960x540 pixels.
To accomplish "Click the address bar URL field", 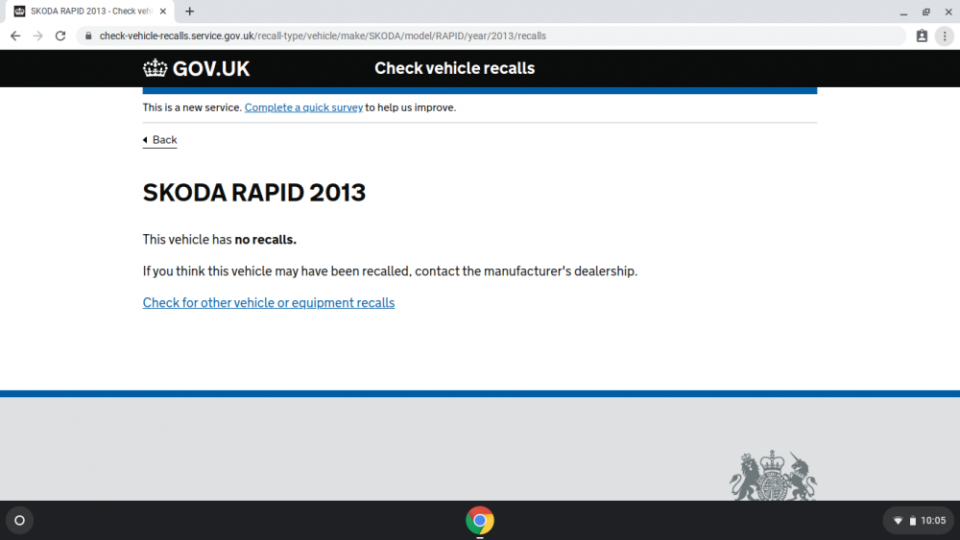I will (x=490, y=36).
